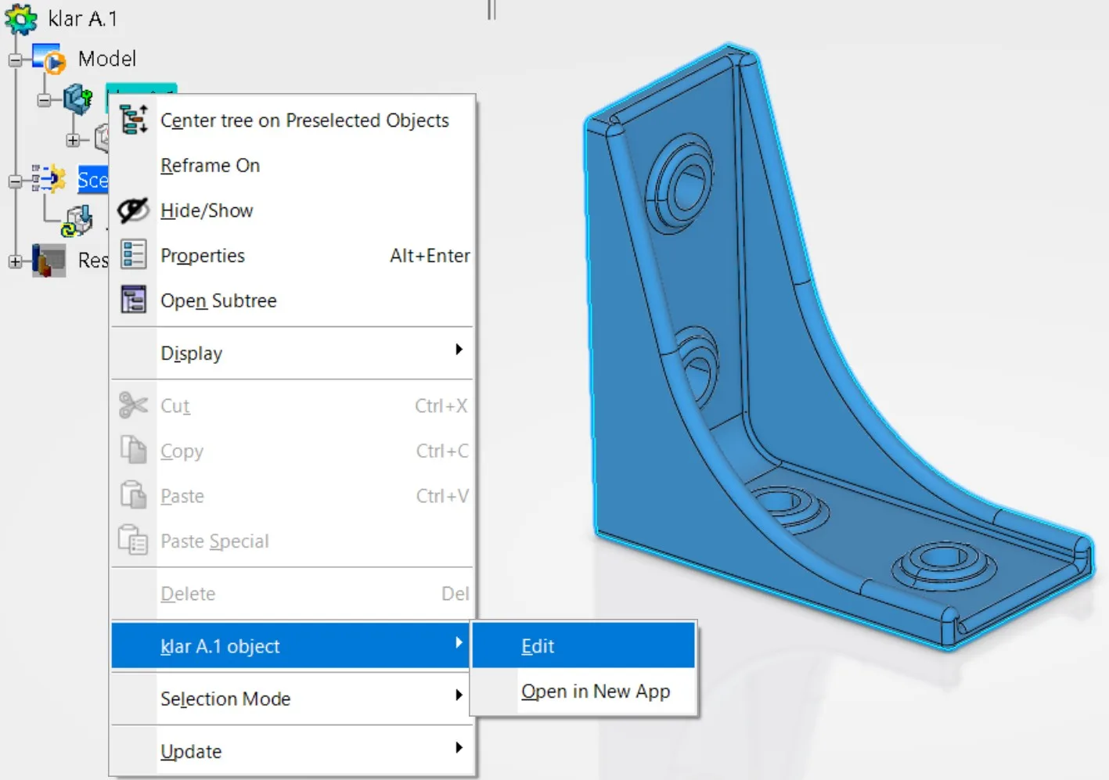Collapse the Model tree node
The width and height of the screenshot is (1109, 780).
point(15,59)
